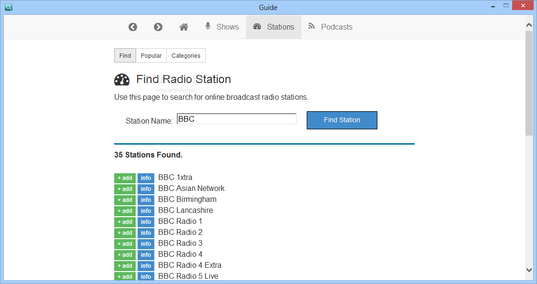Click the BBC Radio 2 station name

pos(181,232)
